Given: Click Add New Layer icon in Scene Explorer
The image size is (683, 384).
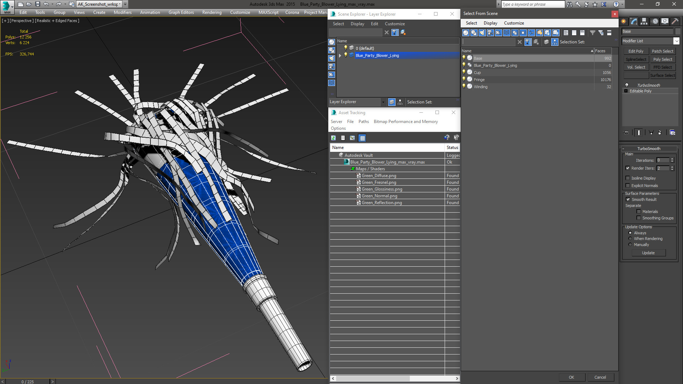Looking at the screenshot, I should pyautogui.click(x=403, y=32).
